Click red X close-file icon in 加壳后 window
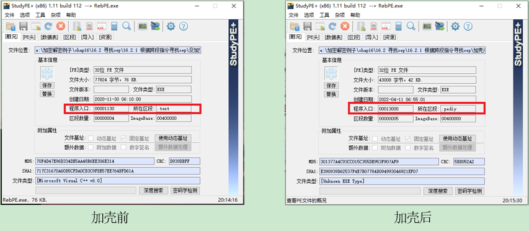 pos(345,26)
